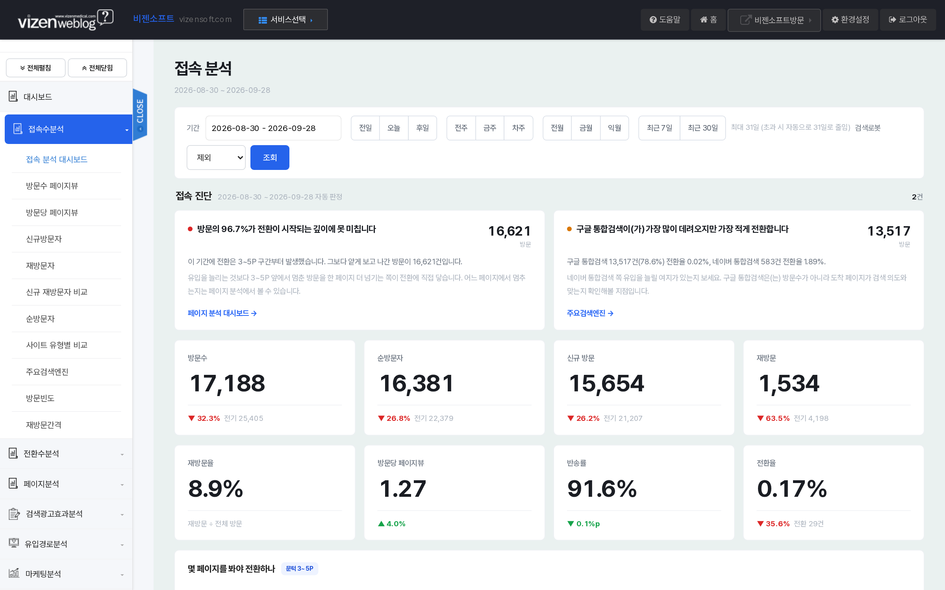Collapse all menus with 전체닫힘
The width and height of the screenshot is (945, 590).
[x=97, y=68]
